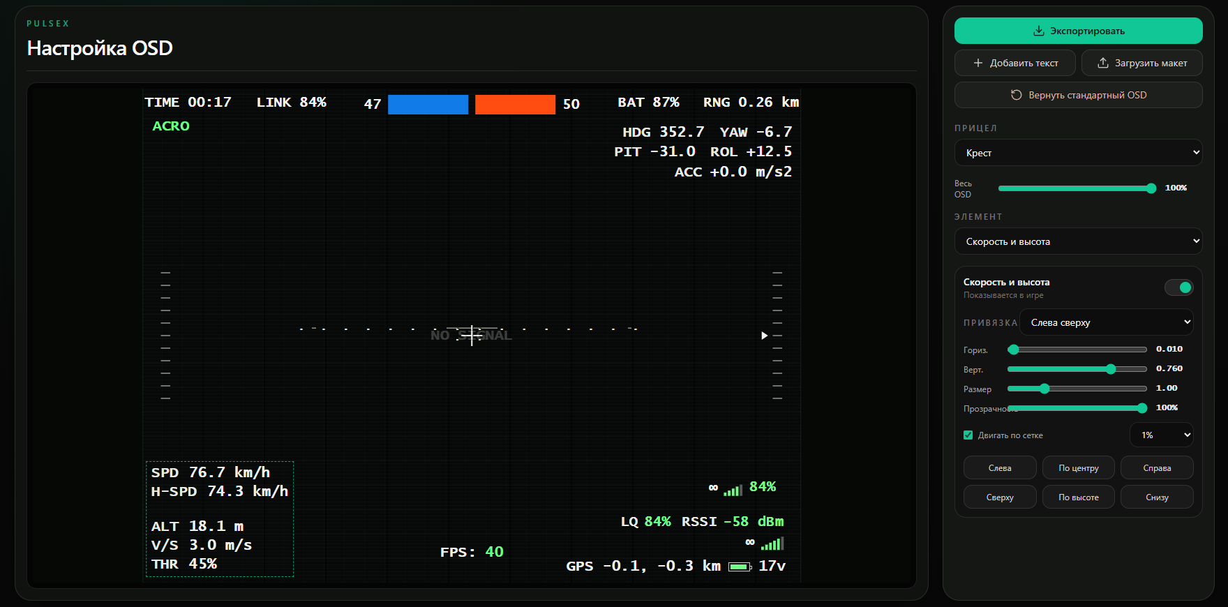
Task: Click the blue bar in OSD header
Action: tap(428, 105)
